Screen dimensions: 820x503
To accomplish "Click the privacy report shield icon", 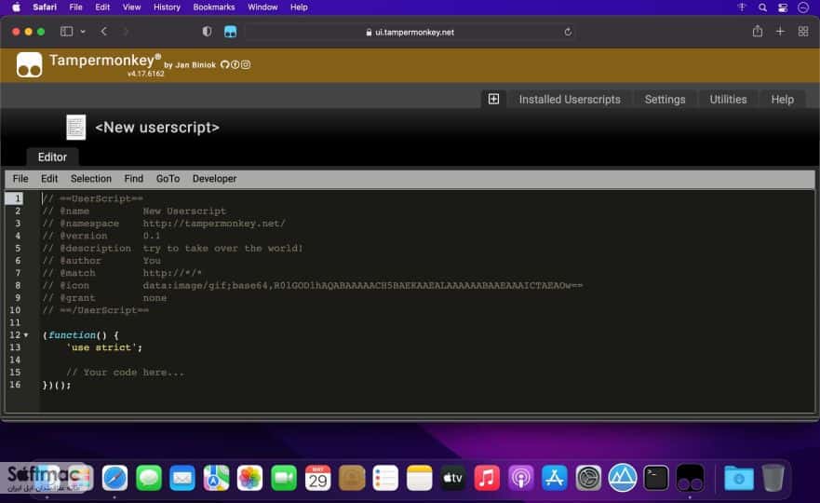I will 207,32.
